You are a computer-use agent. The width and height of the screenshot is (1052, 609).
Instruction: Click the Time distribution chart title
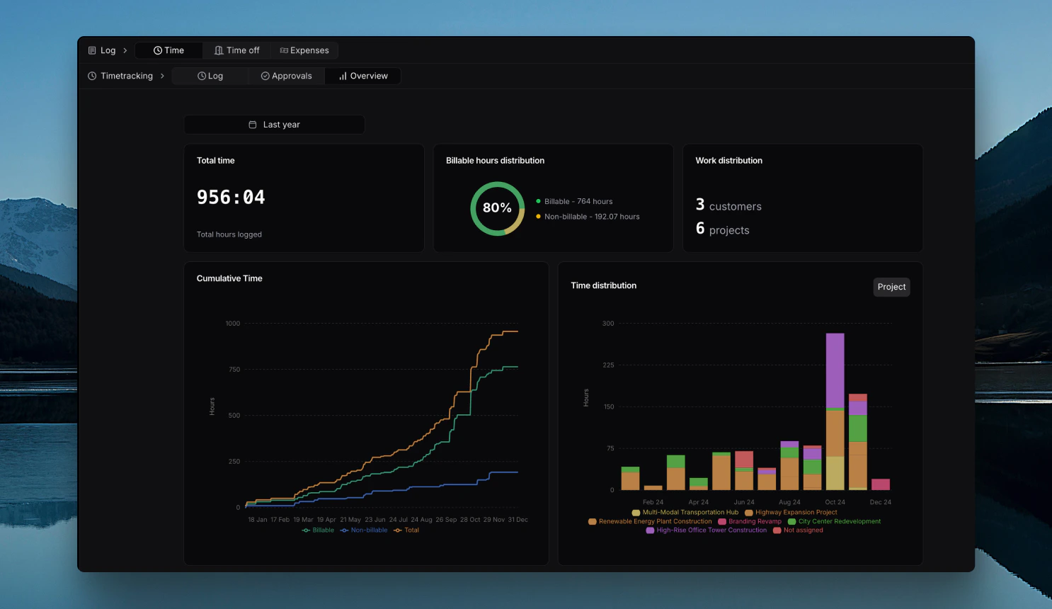click(x=604, y=285)
